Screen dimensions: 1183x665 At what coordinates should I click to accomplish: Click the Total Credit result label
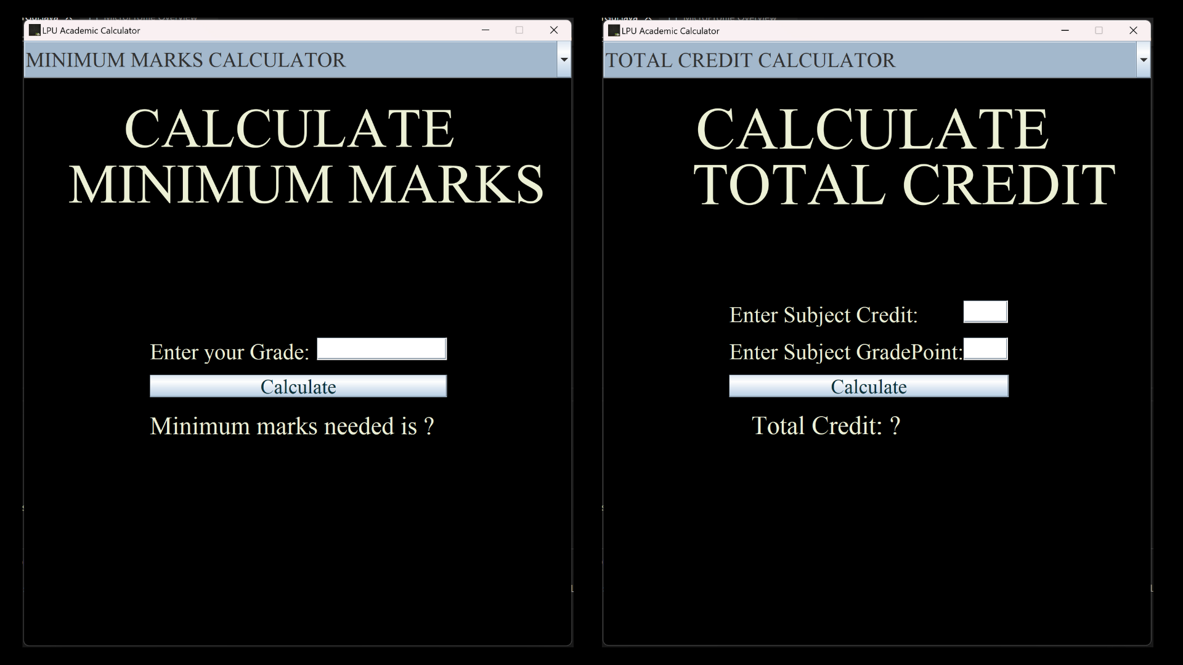tap(826, 425)
